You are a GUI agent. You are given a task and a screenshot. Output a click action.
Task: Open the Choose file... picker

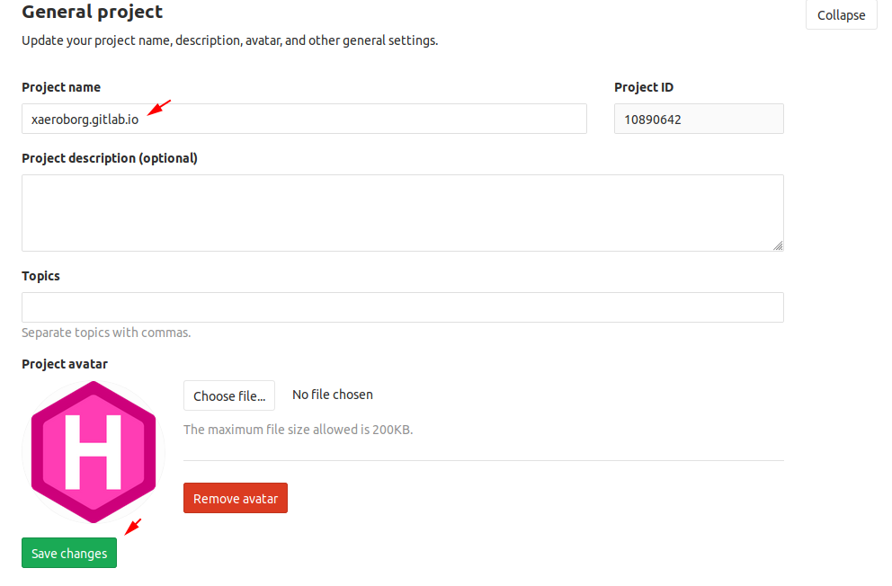(x=229, y=395)
